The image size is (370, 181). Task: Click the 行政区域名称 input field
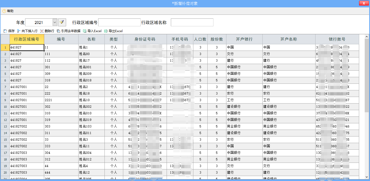click(192, 22)
